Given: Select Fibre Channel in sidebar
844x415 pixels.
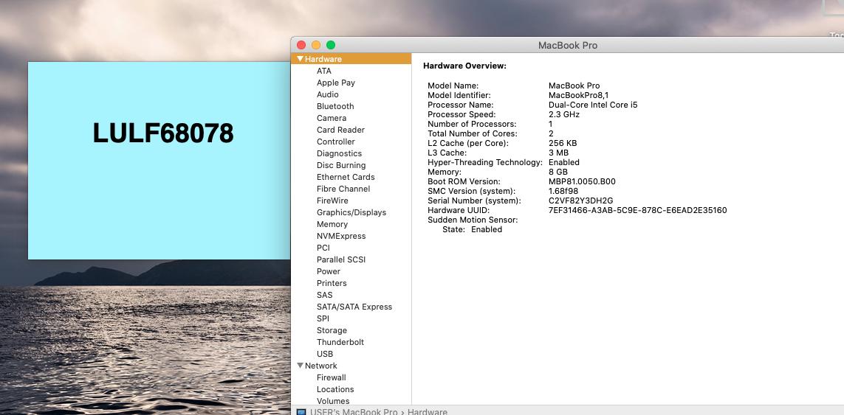Looking at the screenshot, I should tap(343, 189).
